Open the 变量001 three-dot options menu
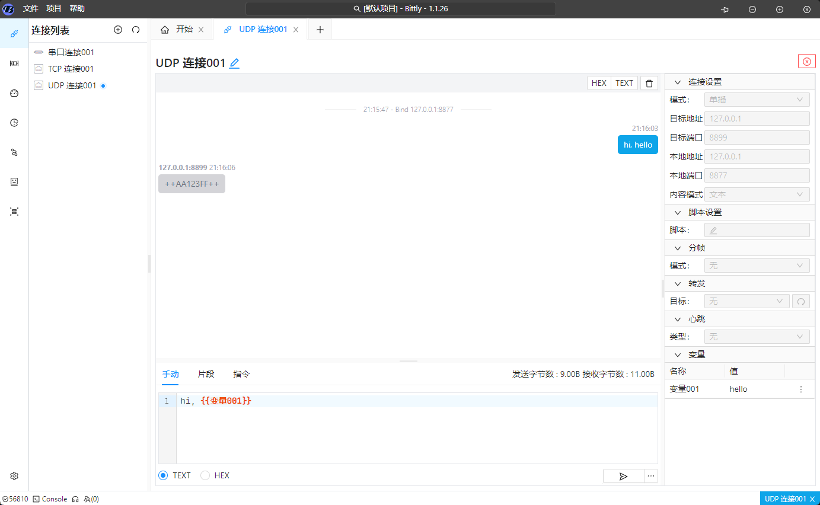This screenshot has height=505, width=820. click(801, 389)
